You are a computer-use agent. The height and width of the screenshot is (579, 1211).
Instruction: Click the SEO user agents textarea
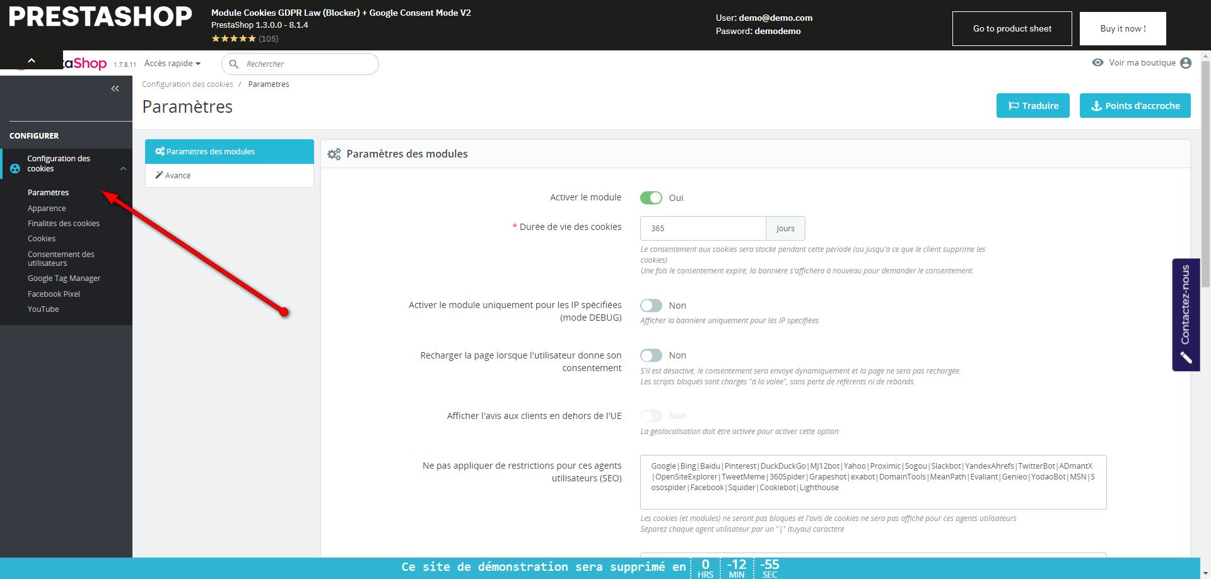(x=874, y=482)
